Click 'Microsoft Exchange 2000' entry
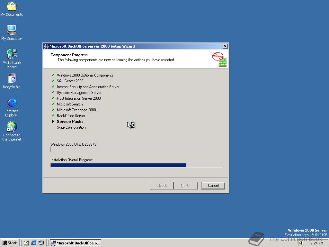Viewport: 329px width, 247px height. point(76,110)
